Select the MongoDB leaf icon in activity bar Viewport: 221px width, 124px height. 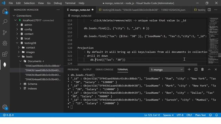point(5,65)
